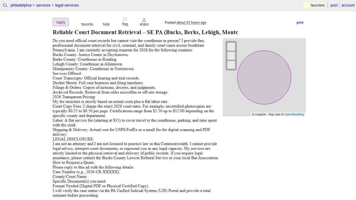Go to the philadelphia breadcrumb
The width and height of the screenshot is (356, 200).
point(21,5)
